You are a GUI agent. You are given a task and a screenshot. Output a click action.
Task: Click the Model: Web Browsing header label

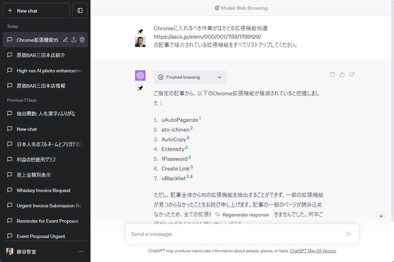[x=241, y=8]
